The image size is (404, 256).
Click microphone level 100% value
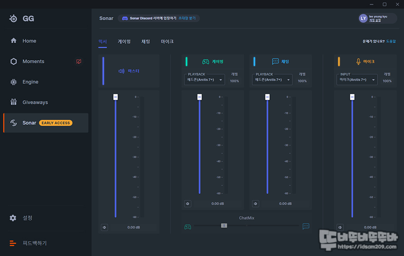(x=387, y=81)
